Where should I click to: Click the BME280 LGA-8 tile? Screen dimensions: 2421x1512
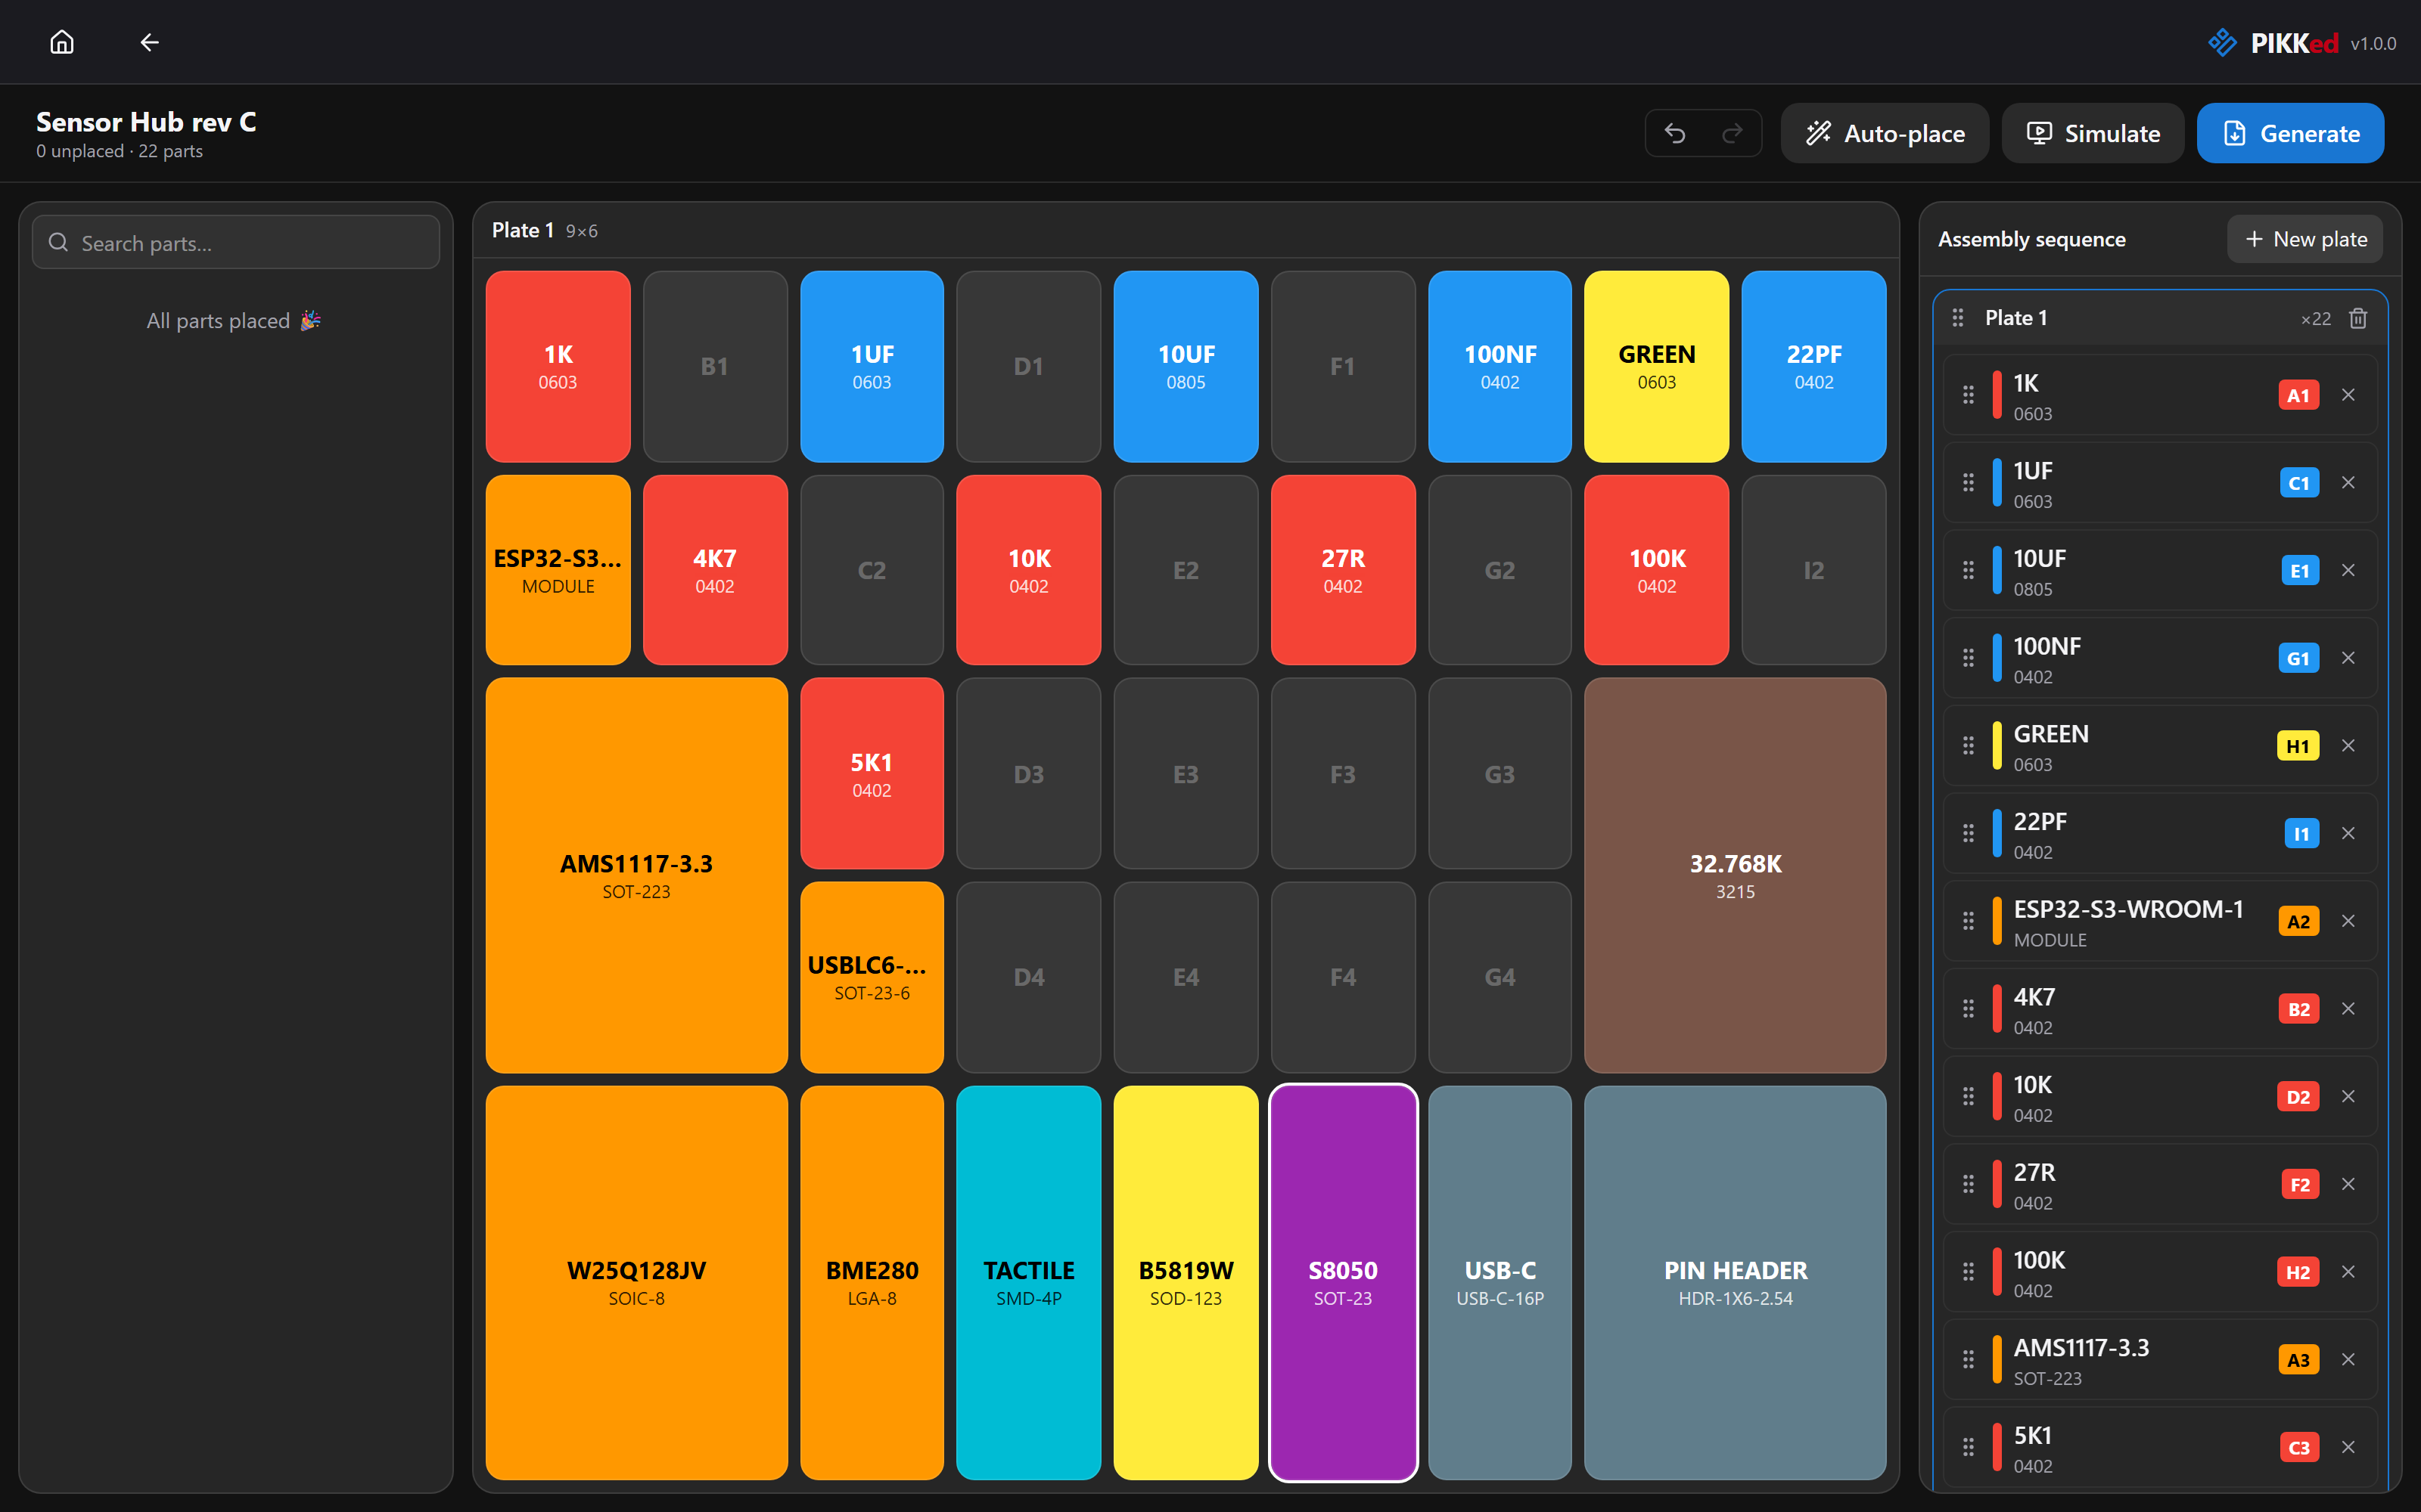(872, 1283)
